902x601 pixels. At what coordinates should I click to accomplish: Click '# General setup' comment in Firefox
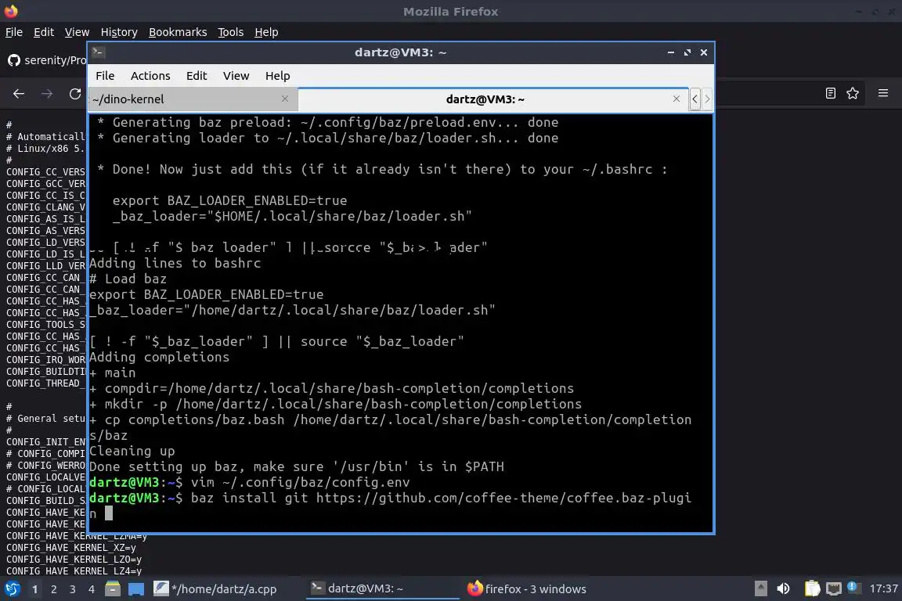point(45,419)
